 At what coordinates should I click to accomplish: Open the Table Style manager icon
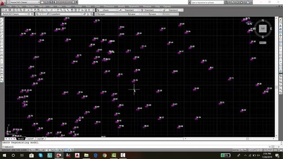coord(142,10)
